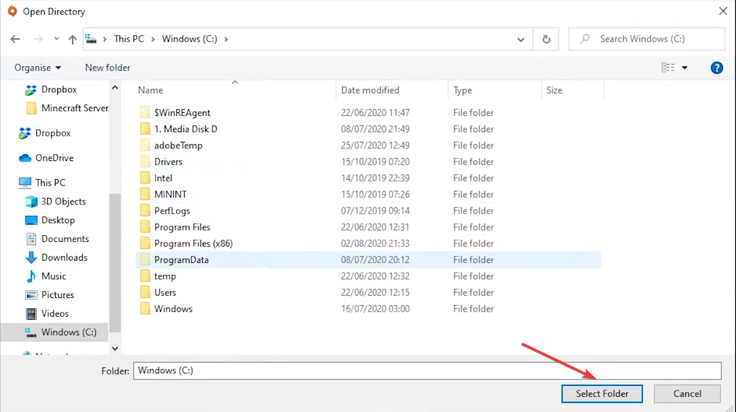
Task: Select This PC in the address breadcrumb
Action: click(129, 39)
